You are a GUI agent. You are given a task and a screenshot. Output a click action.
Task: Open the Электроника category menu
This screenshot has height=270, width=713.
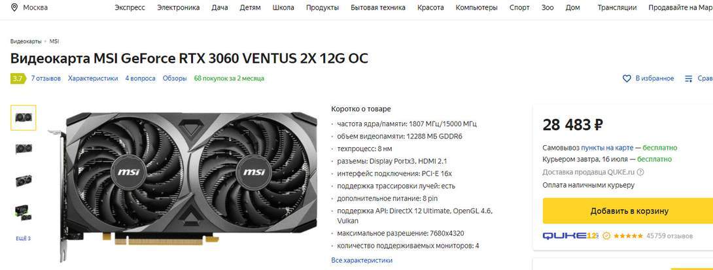pyautogui.click(x=178, y=8)
